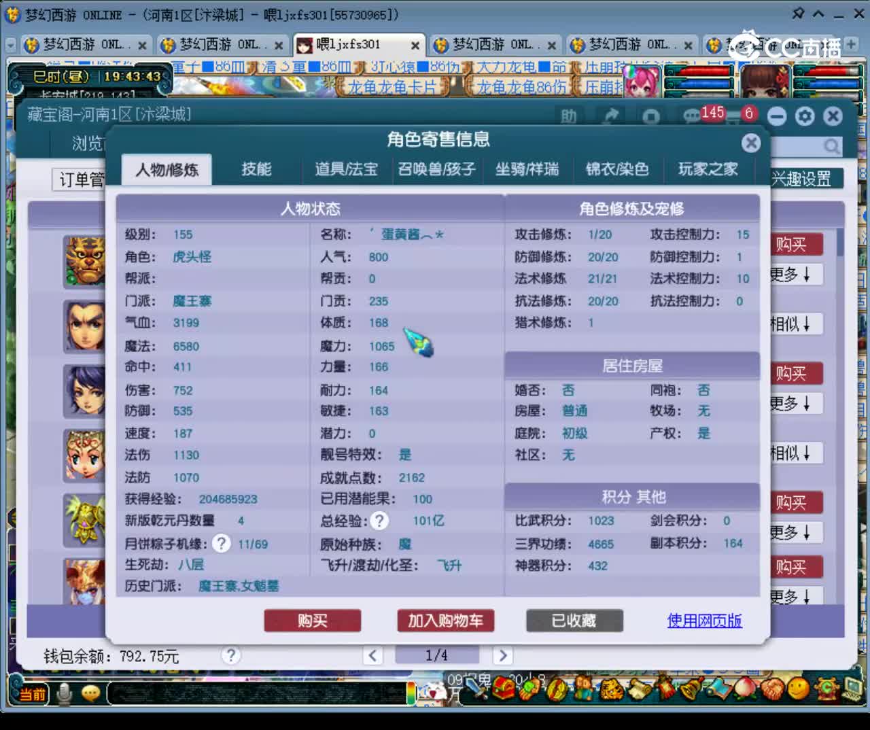This screenshot has height=730, width=870.
Task: Click the 购买 purchase button
Action: pyautogui.click(x=312, y=621)
